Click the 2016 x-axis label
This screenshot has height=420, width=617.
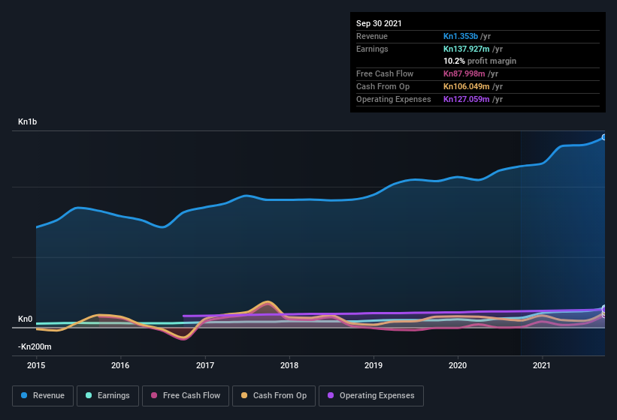click(120, 365)
